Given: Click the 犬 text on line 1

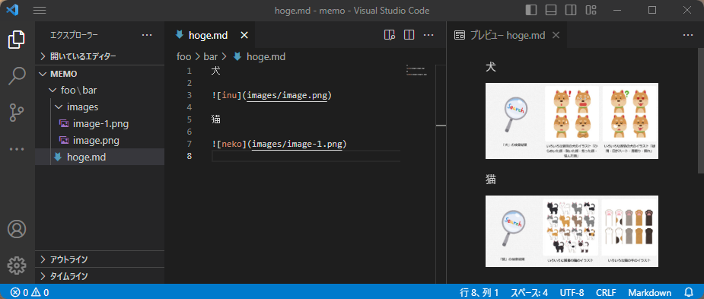Looking at the screenshot, I should 215,71.
